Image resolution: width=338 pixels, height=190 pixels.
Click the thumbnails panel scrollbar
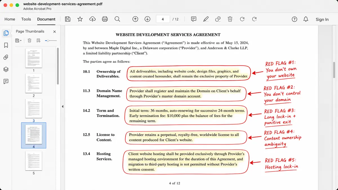(x=58, y=66)
